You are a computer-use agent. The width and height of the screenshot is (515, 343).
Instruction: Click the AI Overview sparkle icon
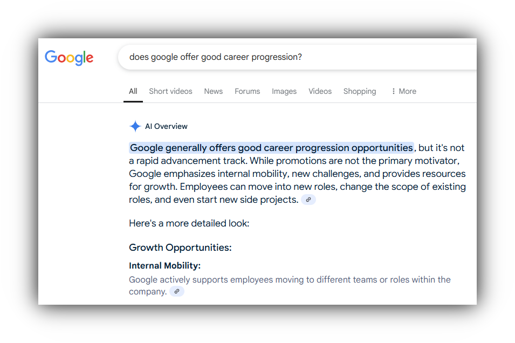click(135, 126)
